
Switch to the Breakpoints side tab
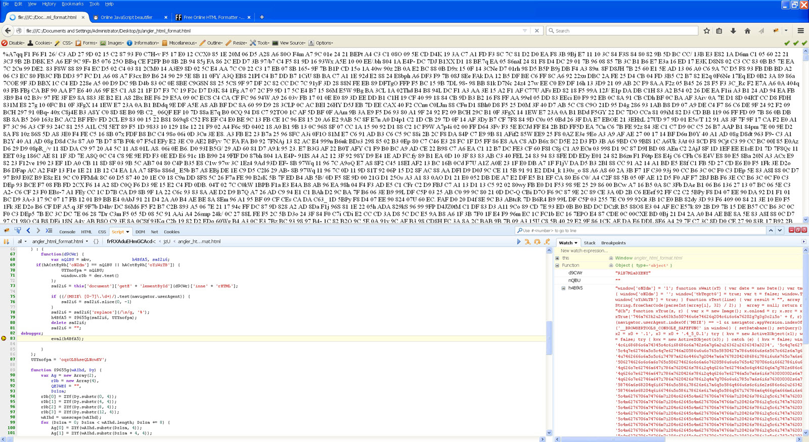pyautogui.click(x=613, y=243)
